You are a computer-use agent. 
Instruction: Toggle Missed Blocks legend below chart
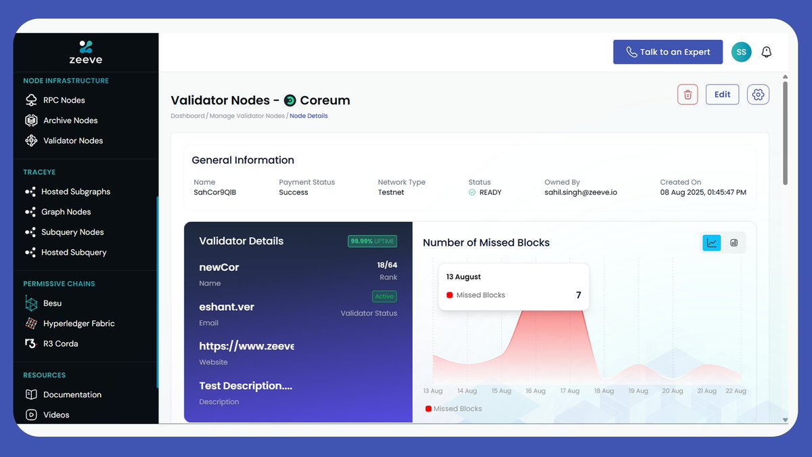[x=453, y=409]
